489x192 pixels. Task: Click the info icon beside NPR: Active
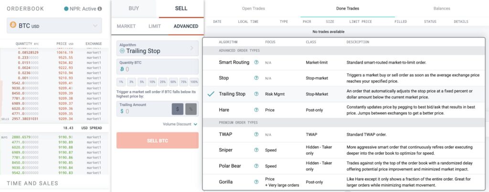100,9
